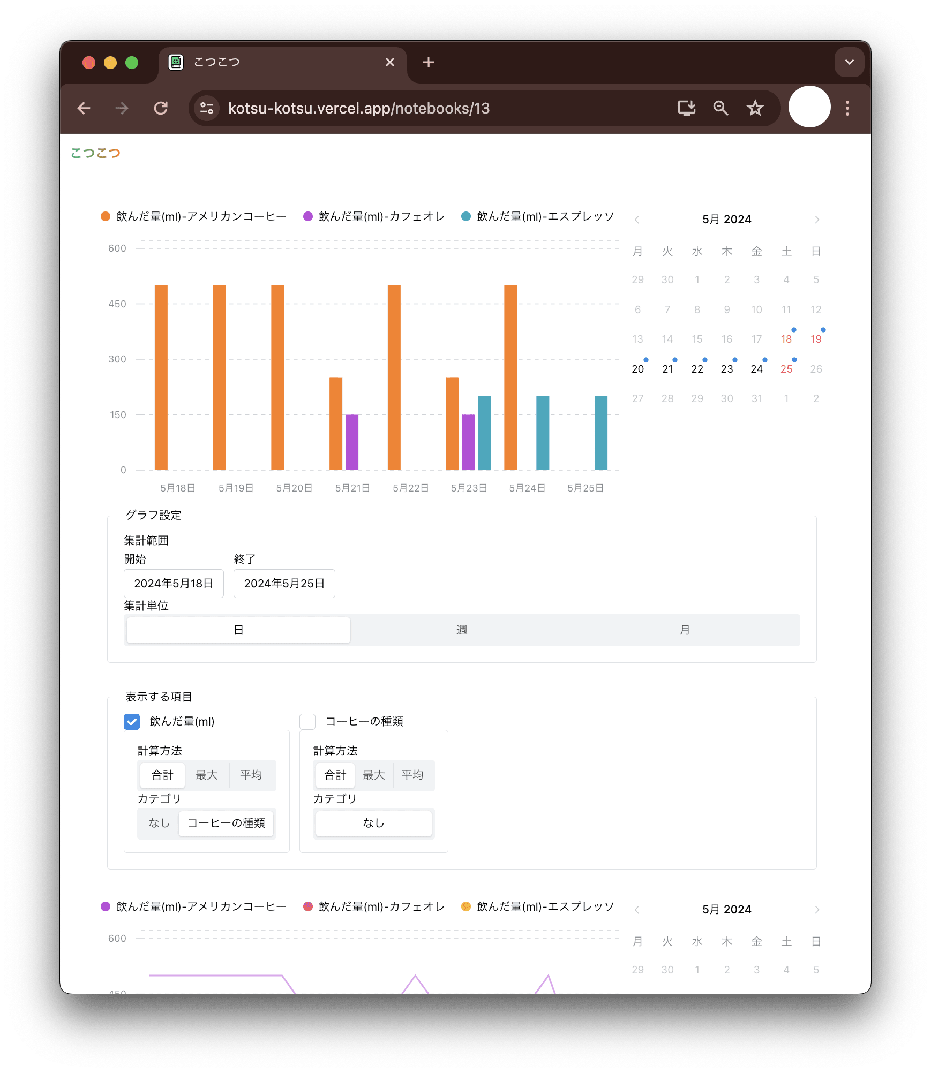Toggle orange アメリカンコーヒー legend in bar chart
The image size is (931, 1073).
194,216
